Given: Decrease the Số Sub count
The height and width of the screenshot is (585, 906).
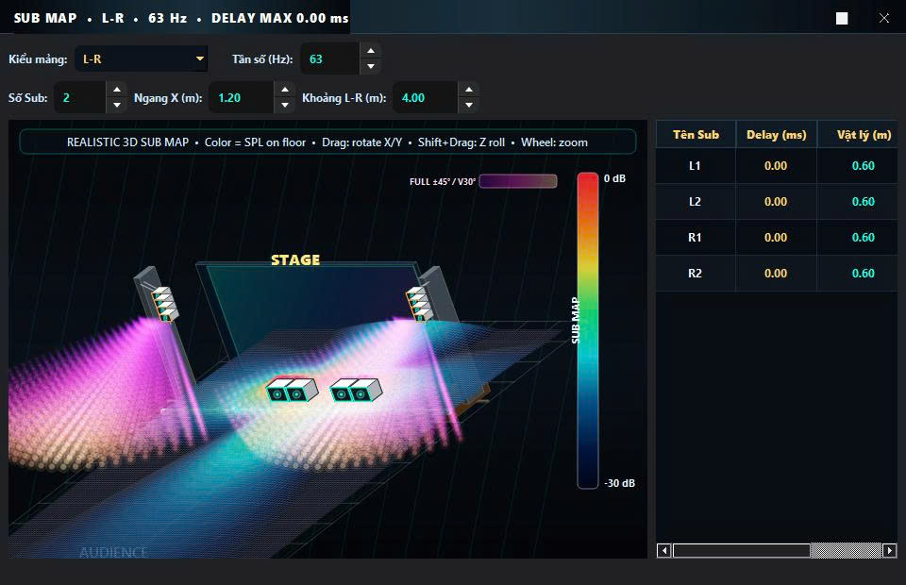Looking at the screenshot, I should tap(117, 105).
